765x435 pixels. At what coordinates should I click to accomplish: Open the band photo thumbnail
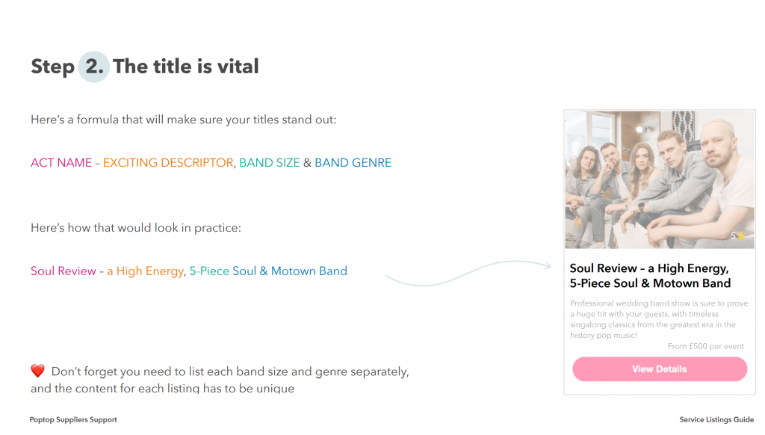click(x=659, y=179)
